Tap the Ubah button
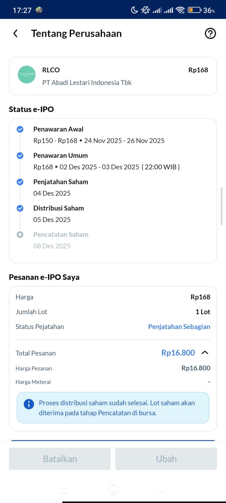This screenshot has width=226, height=503. (166, 459)
